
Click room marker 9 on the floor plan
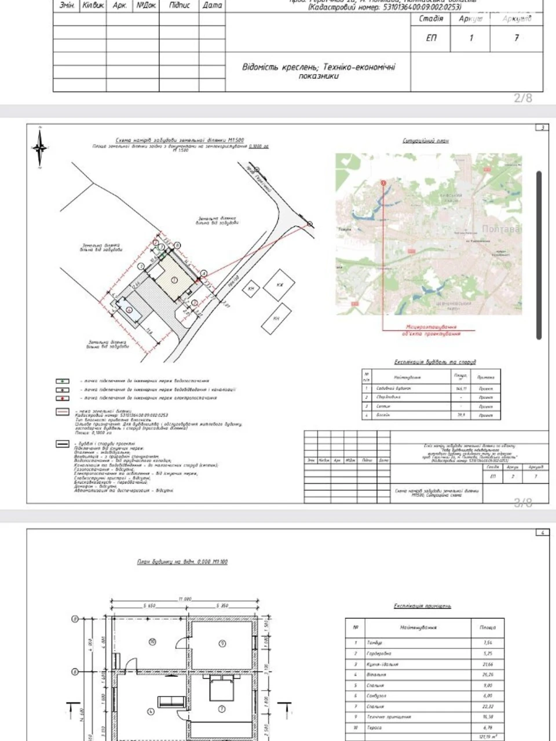221,643
